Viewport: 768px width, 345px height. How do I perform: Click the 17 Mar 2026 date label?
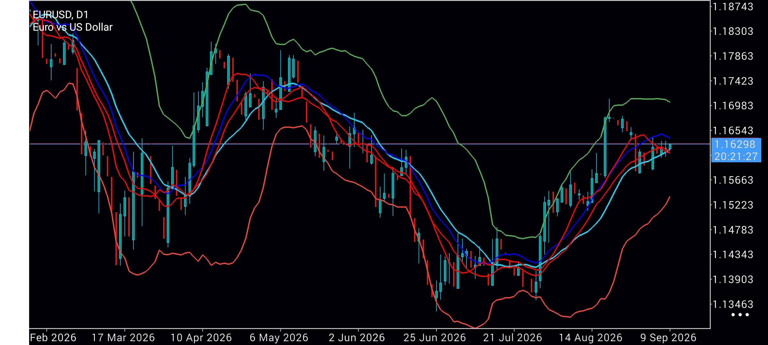click(123, 338)
